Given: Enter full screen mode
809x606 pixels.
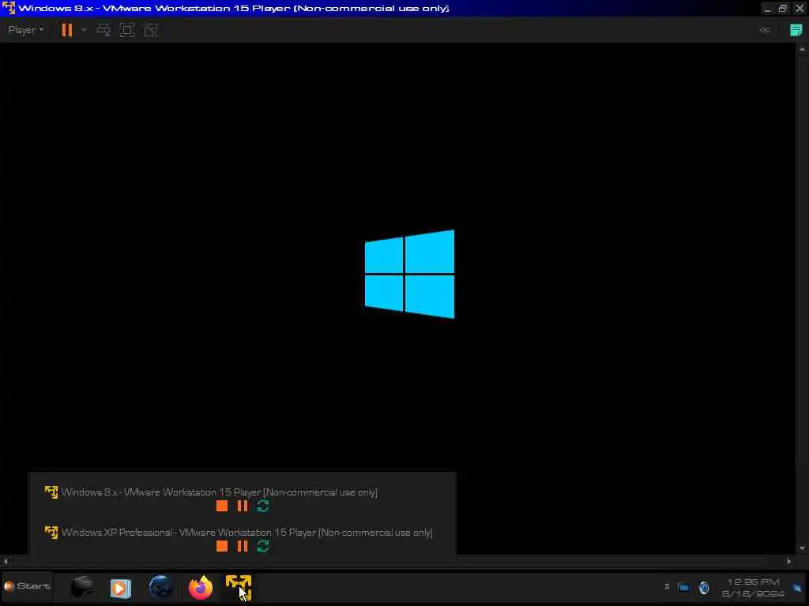Looking at the screenshot, I should coord(127,30).
